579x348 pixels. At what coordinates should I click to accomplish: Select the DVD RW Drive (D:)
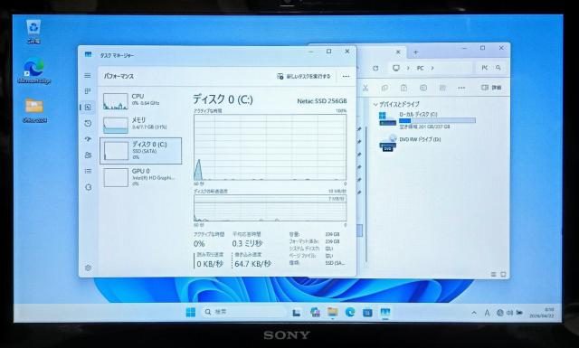410,143
